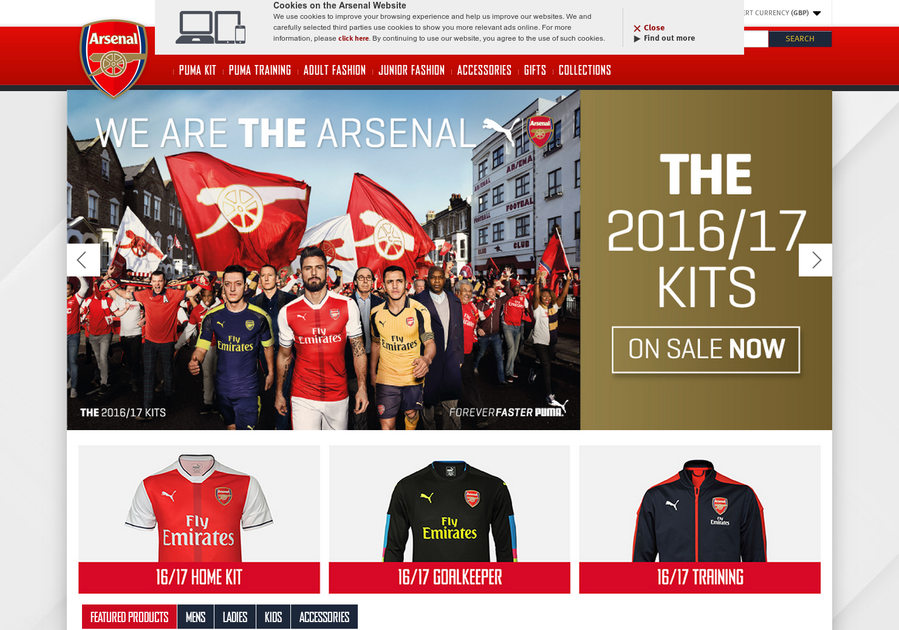Follow the cookie policy 'click here' link
This screenshot has height=630, width=899.
coord(354,38)
